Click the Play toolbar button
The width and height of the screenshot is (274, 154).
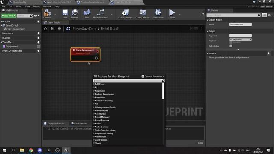(172, 14)
